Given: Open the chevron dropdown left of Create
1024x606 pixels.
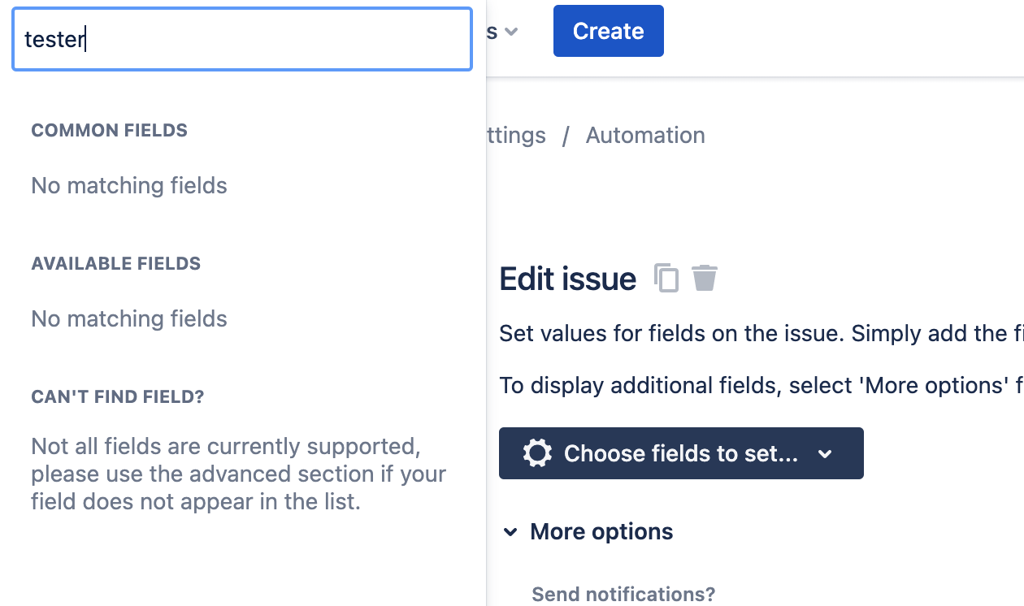Looking at the screenshot, I should point(510,32).
